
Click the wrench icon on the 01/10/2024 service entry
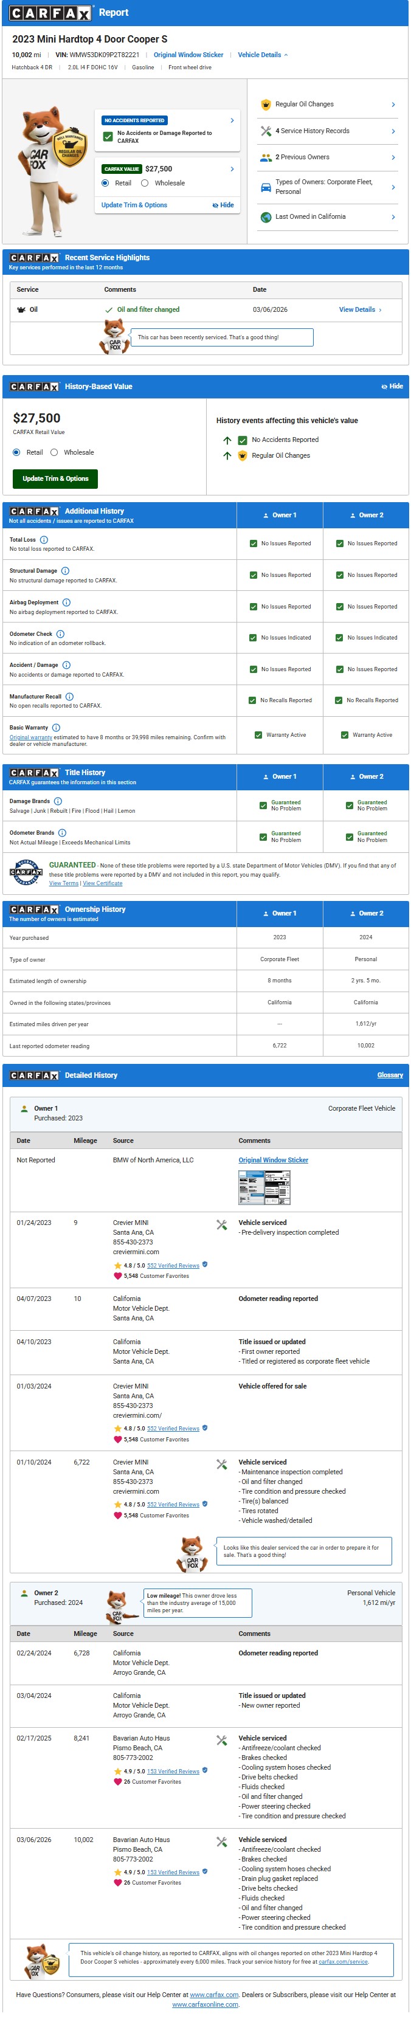pos(222,1464)
